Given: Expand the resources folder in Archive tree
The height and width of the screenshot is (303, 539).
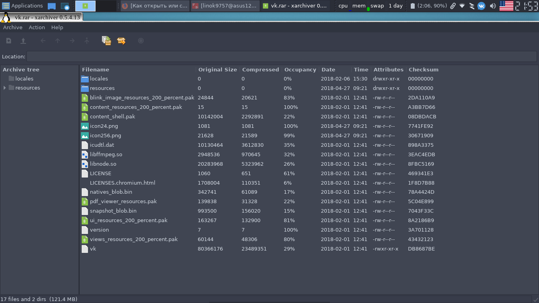Looking at the screenshot, I should (x=5, y=88).
